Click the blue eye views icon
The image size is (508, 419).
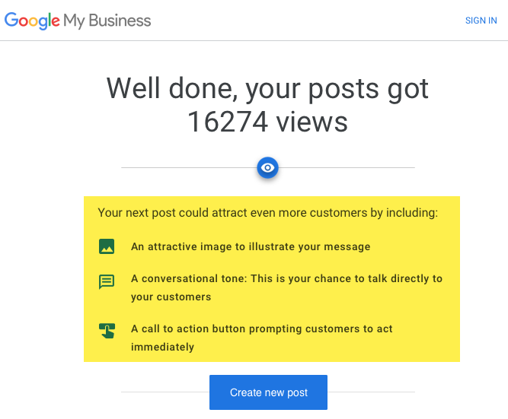point(267,167)
